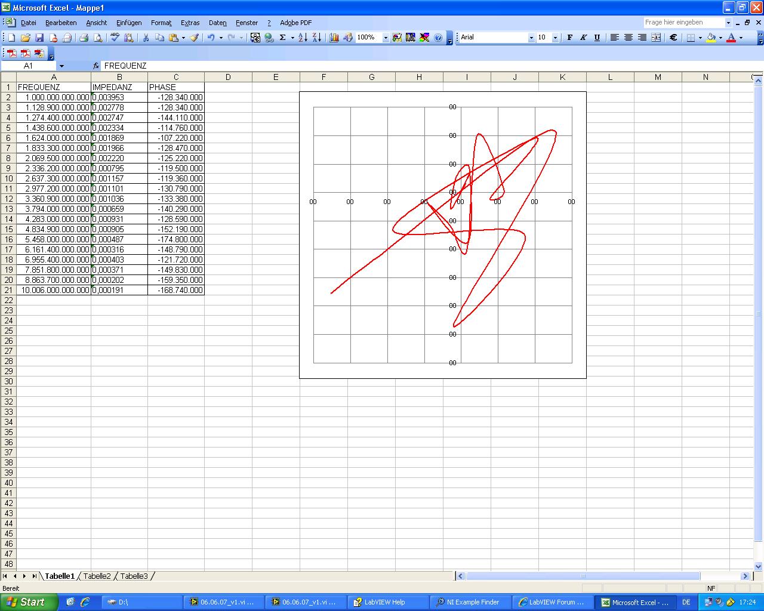Apply yellow fill color bucket
Image resolution: width=764 pixels, height=611 pixels.
pyautogui.click(x=711, y=38)
